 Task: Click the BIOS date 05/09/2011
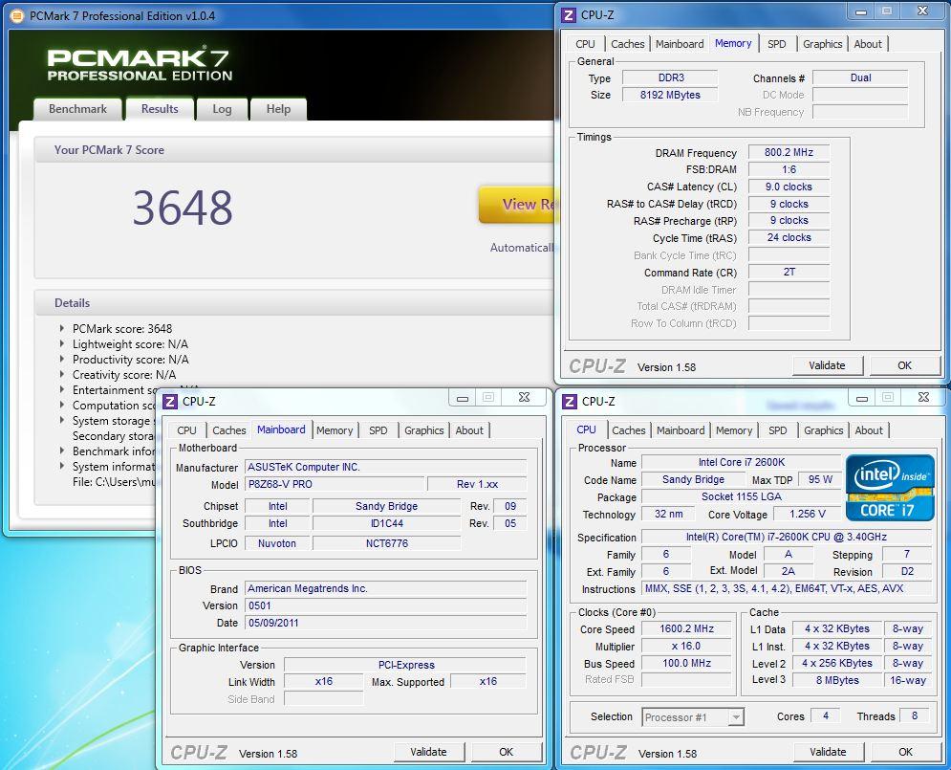pyautogui.click(x=386, y=623)
